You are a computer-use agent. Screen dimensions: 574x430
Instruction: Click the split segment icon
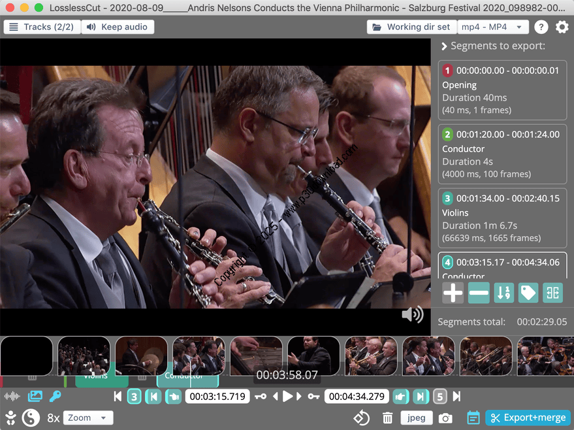(552, 293)
